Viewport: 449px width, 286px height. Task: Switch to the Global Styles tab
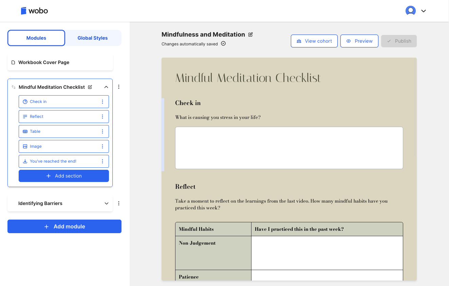point(93,38)
